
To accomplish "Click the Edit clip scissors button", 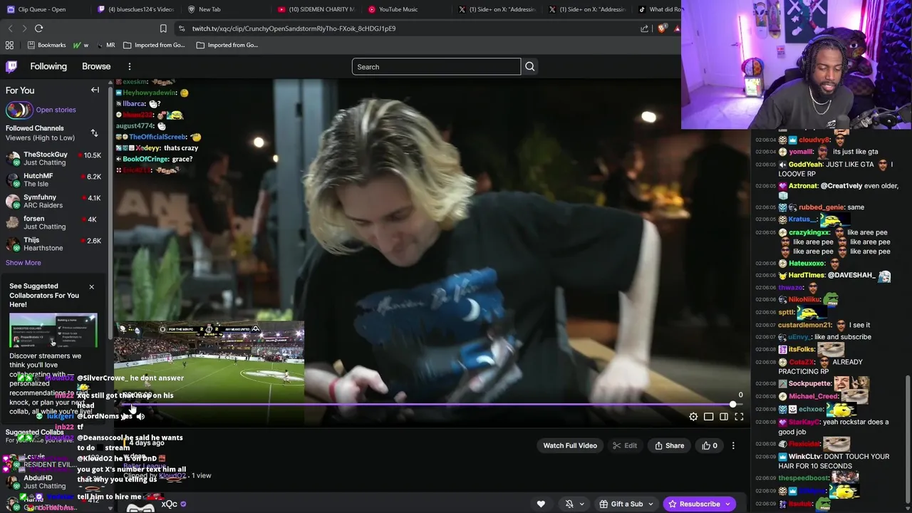I will click(x=625, y=446).
